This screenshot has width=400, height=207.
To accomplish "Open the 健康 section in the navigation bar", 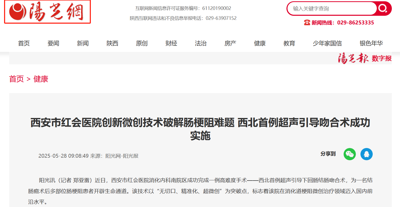I will [x=260, y=43].
